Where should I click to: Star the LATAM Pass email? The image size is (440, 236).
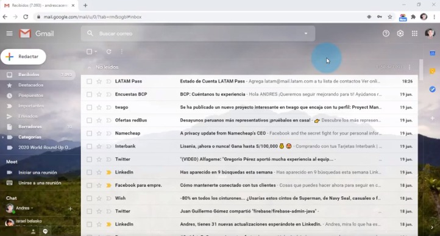[x=99, y=82]
